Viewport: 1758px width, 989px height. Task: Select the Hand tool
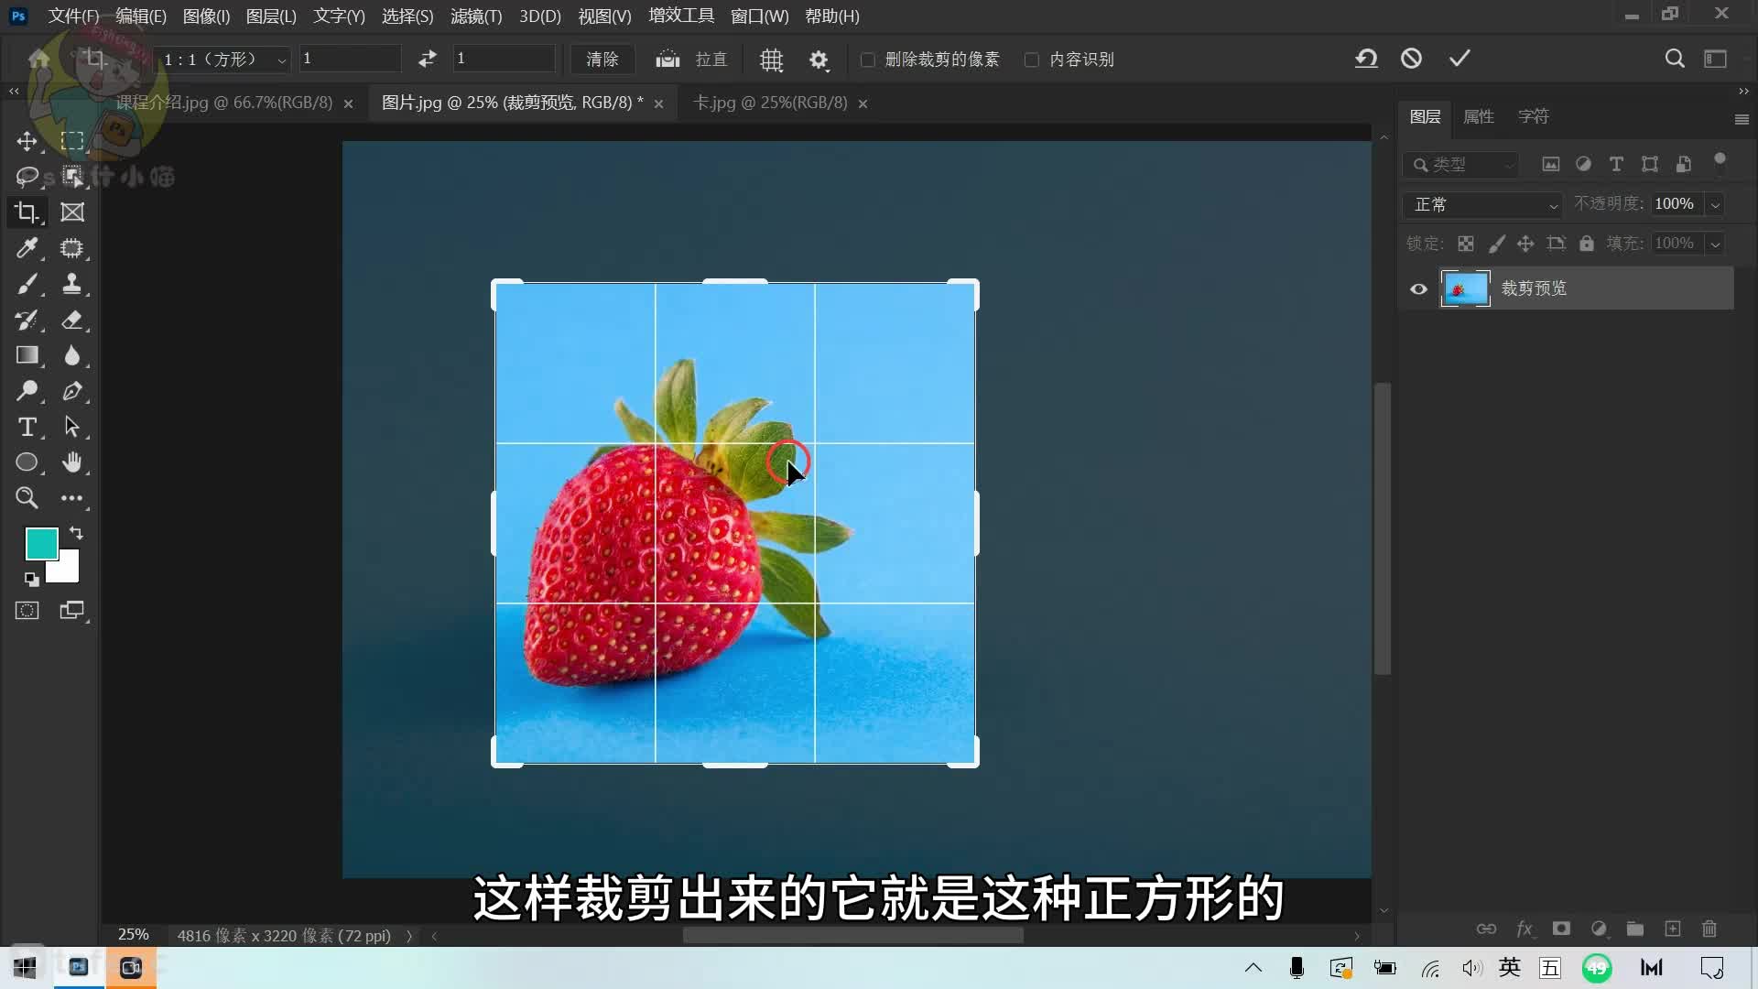[x=71, y=462]
